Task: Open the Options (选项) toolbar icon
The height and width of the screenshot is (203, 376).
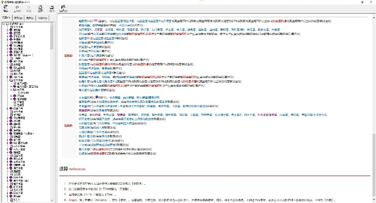Action: [x=63, y=9]
